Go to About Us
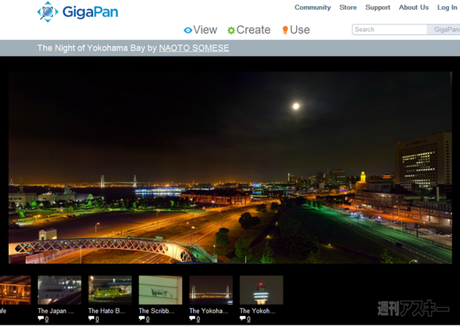 (414, 8)
